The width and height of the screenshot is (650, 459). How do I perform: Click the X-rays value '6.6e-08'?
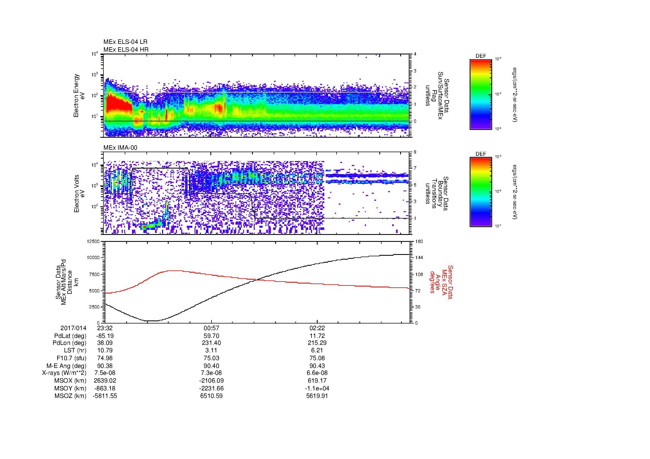(317, 373)
